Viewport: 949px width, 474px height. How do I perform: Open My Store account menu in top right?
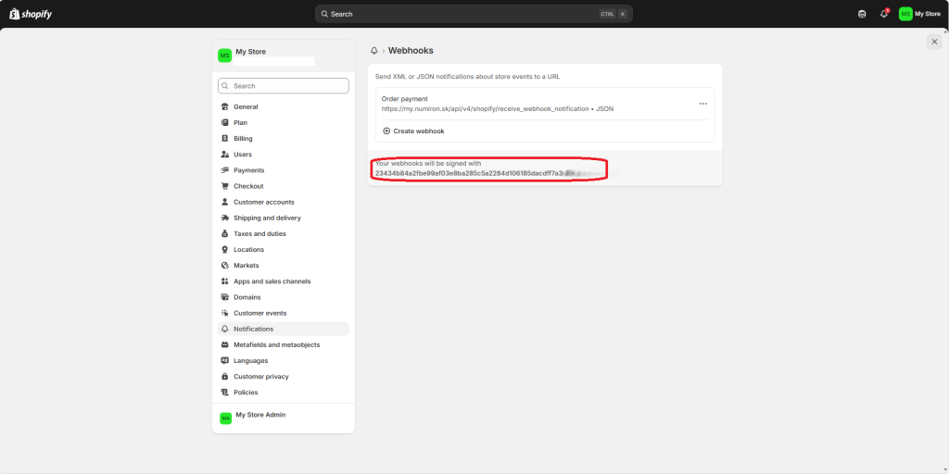918,14
